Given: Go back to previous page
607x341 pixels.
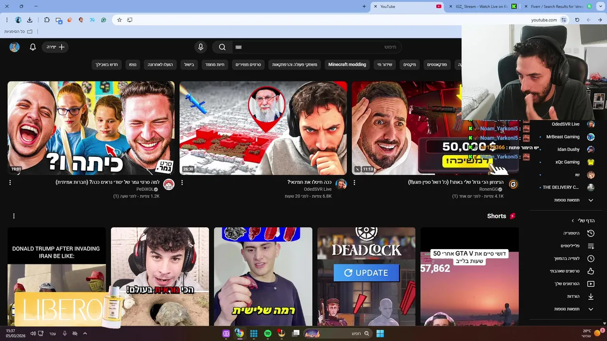Looking at the screenshot, I should coord(589,20).
